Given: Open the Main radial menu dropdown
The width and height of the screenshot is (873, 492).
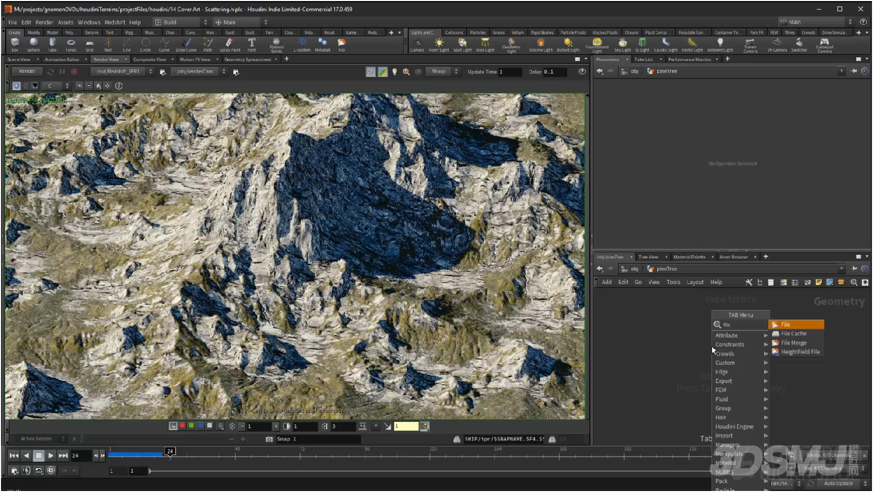Looking at the screenshot, I should [241, 22].
